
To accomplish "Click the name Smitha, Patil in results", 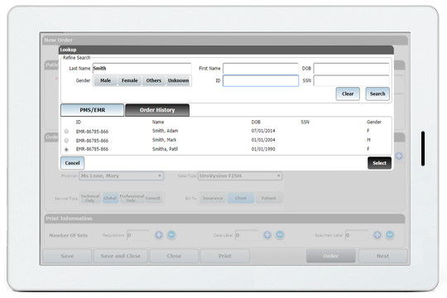I will pos(165,149).
